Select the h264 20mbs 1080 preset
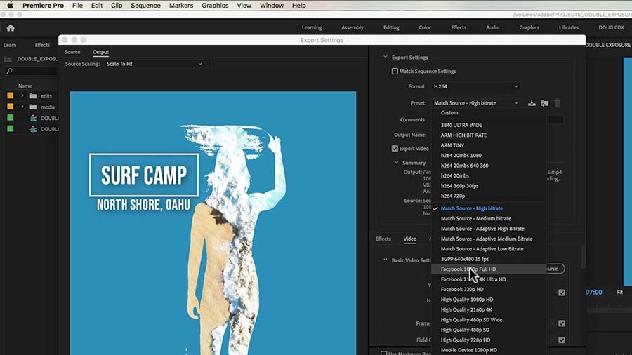Image resolution: width=632 pixels, height=355 pixels. click(489, 155)
